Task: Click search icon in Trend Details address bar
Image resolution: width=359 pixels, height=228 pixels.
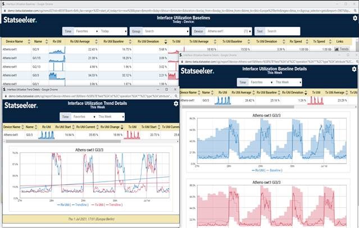Action: 176,96
